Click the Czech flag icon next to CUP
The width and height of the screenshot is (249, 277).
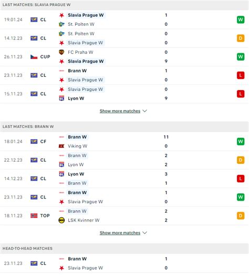pyautogui.click(x=34, y=57)
